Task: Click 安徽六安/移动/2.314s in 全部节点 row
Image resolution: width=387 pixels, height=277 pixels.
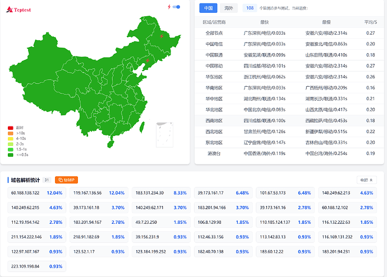Action: click(x=326, y=33)
